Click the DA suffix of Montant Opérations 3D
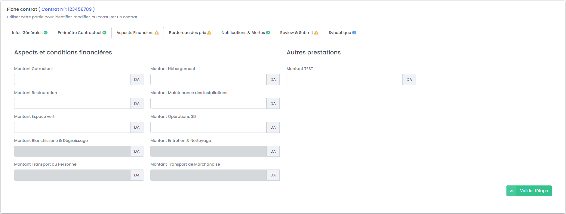 click(273, 127)
